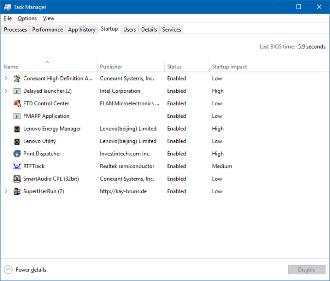Click the Lenovo Utility icon
330x281 pixels.
coord(17,141)
